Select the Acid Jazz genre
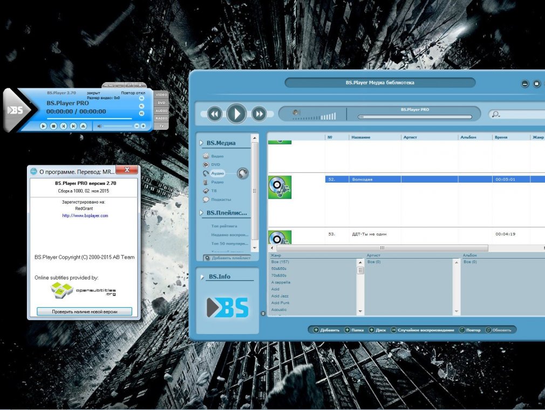 pyautogui.click(x=280, y=296)
